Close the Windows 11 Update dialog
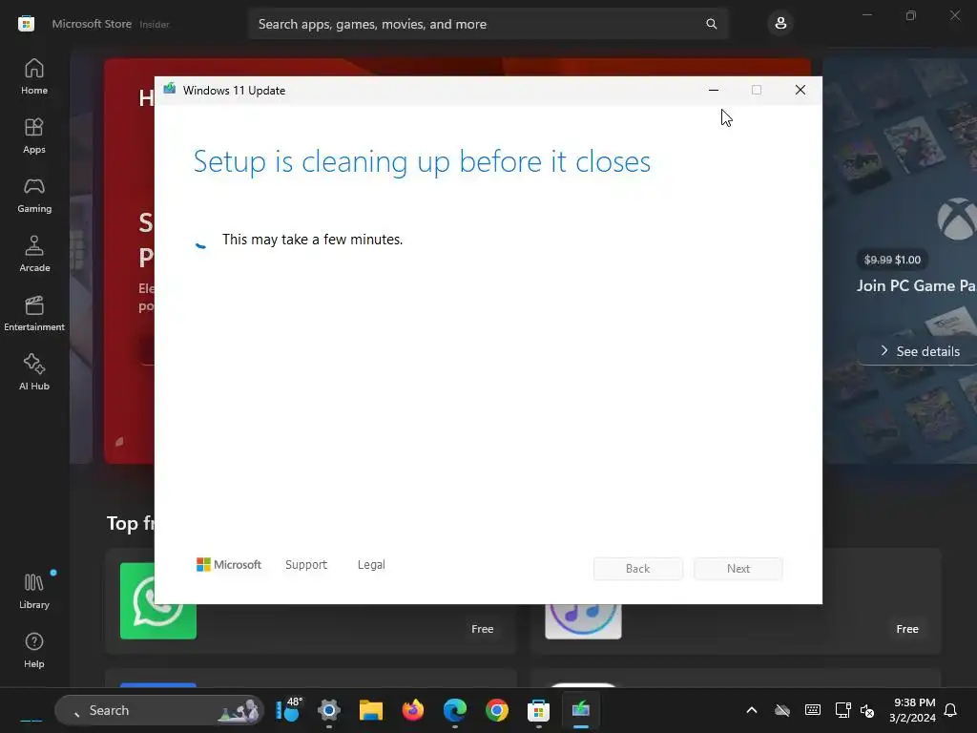 (x=800, y=90)
